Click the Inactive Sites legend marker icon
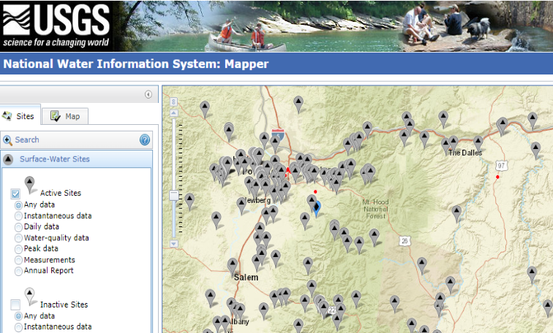The width and height of the screenshot is (553, 333). [x=29, y=296]
